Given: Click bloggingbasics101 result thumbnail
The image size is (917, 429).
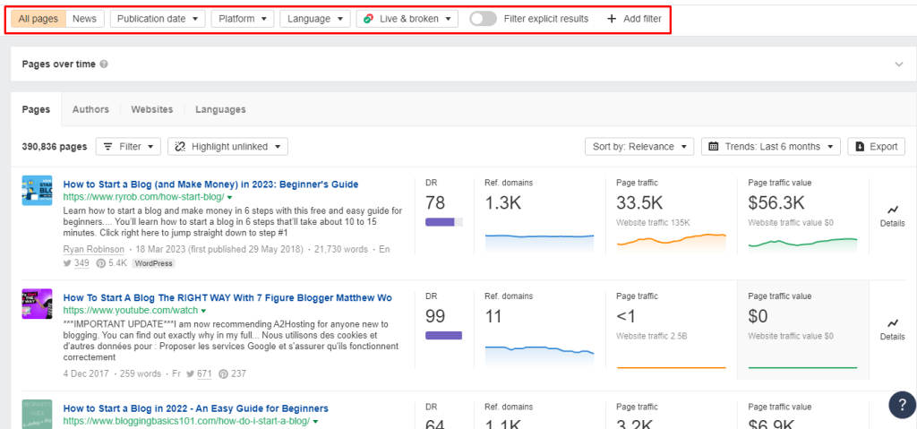Looking at the screenshot, I should (x=37, y=414).
